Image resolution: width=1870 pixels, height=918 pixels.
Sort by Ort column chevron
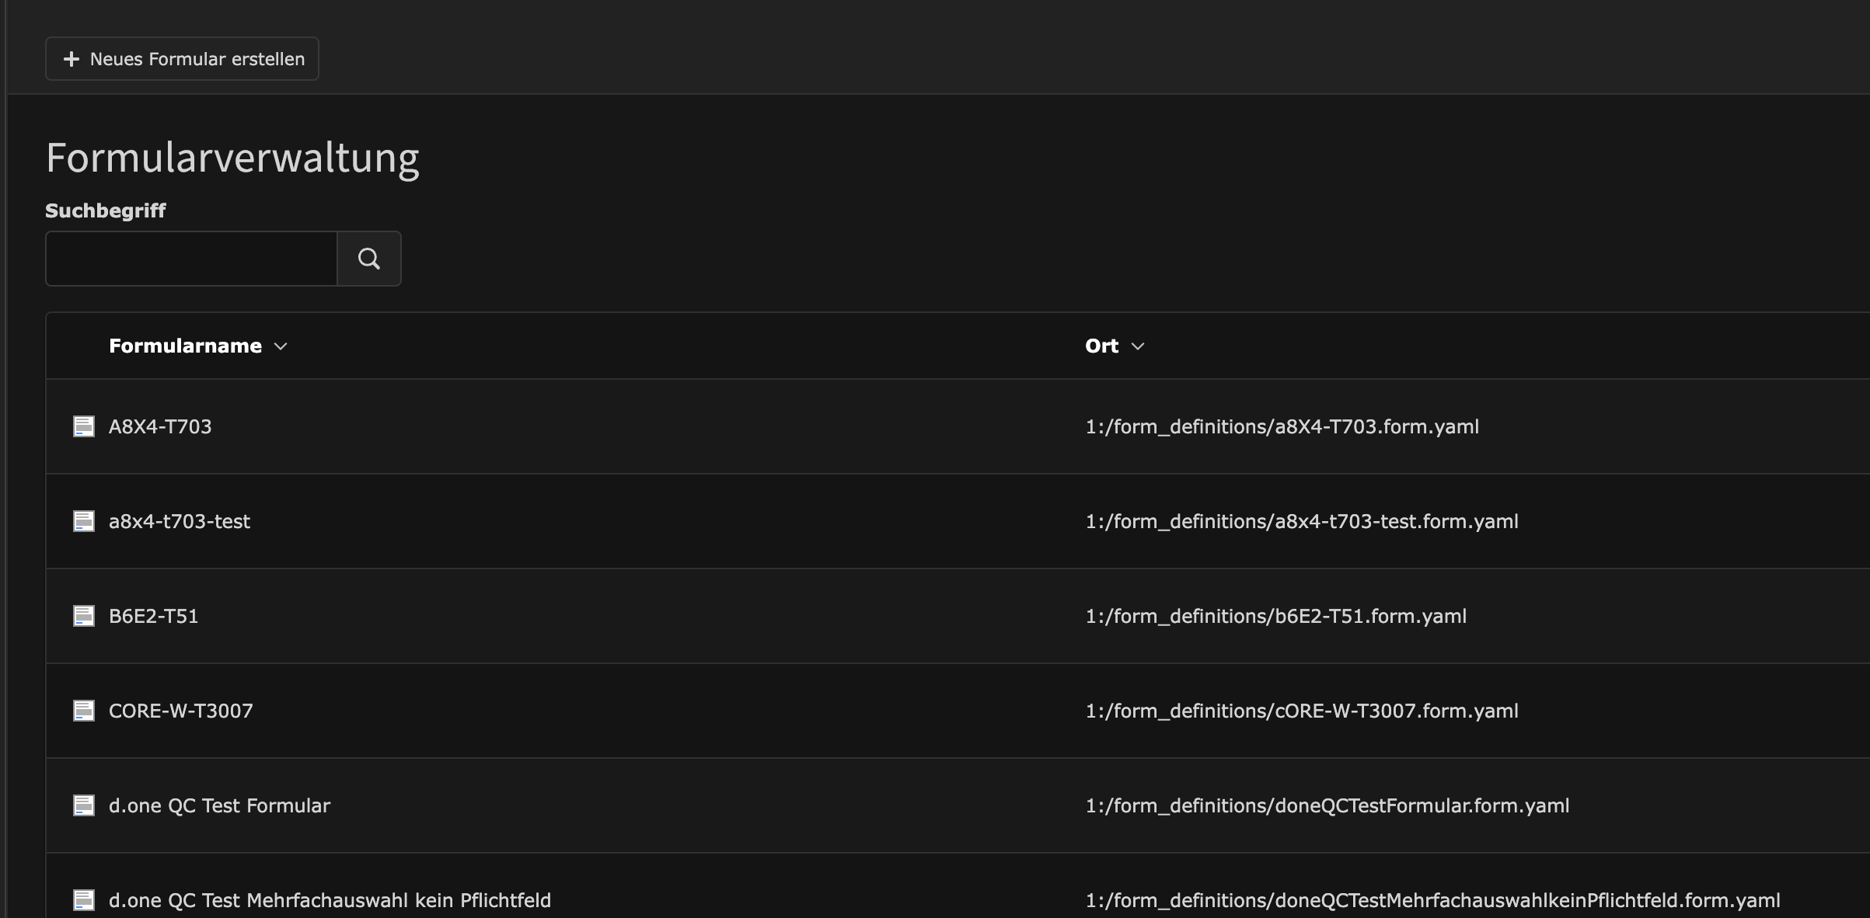(1138, 346)
